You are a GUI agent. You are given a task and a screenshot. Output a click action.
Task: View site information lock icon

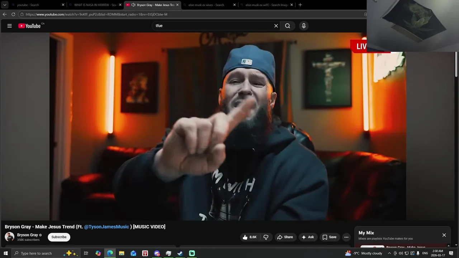22,14
